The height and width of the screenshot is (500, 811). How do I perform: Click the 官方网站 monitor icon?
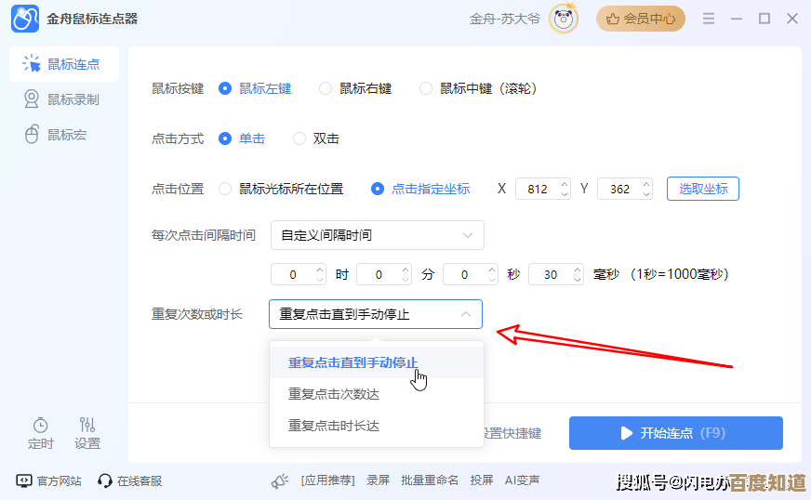click(24, 480)
